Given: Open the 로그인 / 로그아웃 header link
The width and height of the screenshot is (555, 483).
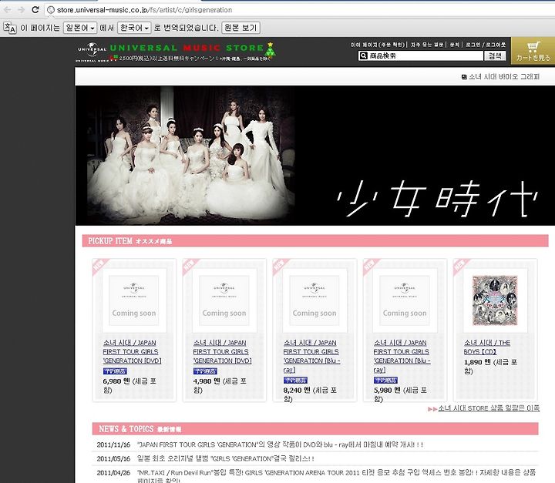Looking at the screenshot, I should pyautogui.click(x=486, y=45).
